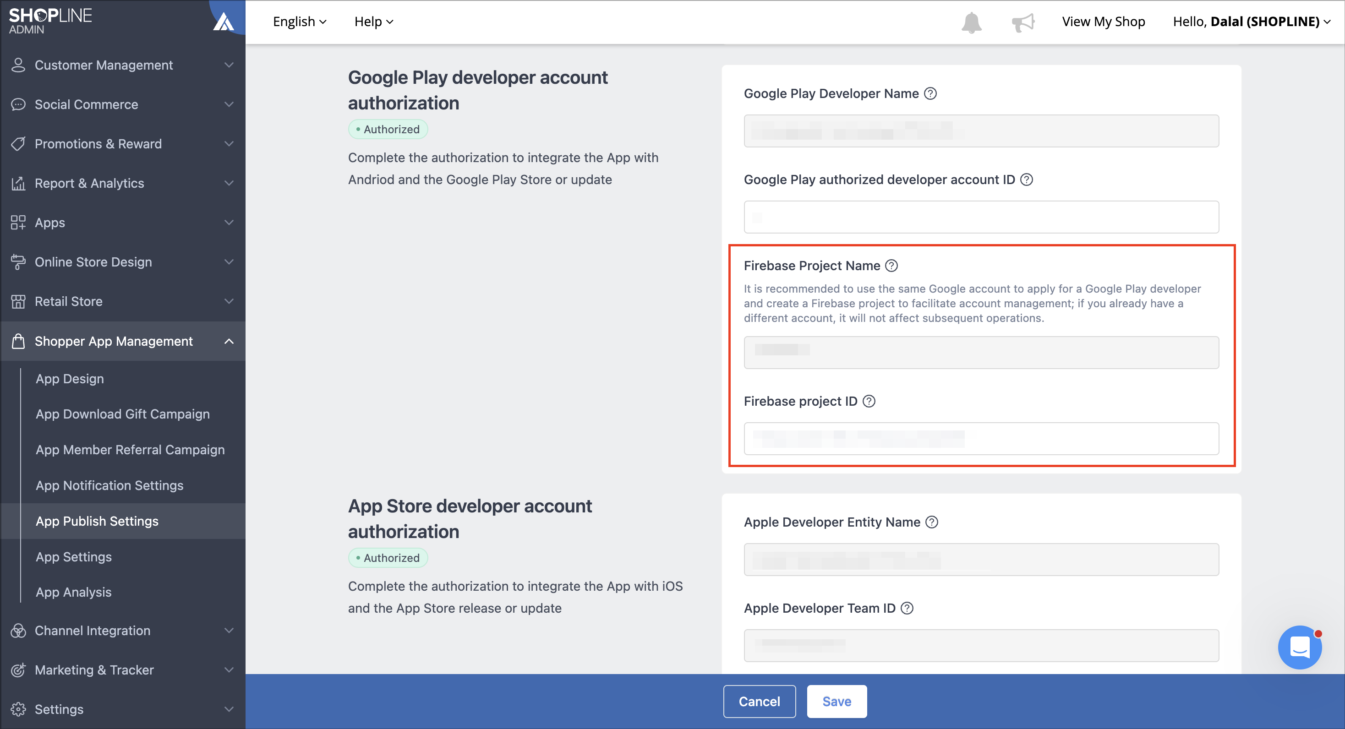The image size is (1345, 729).
Task: Expand Customer Management chevron
Action: 229,65
